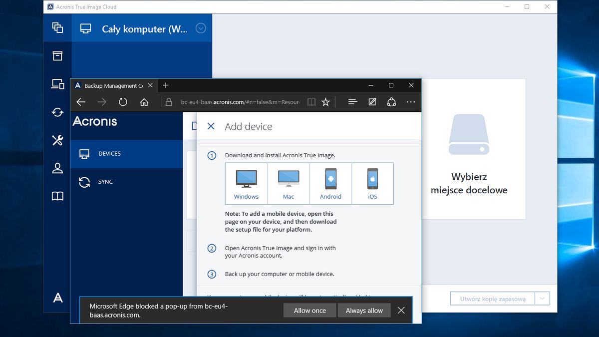Download True Image for iOS
599x337 pixels.
tap(372, 184)
